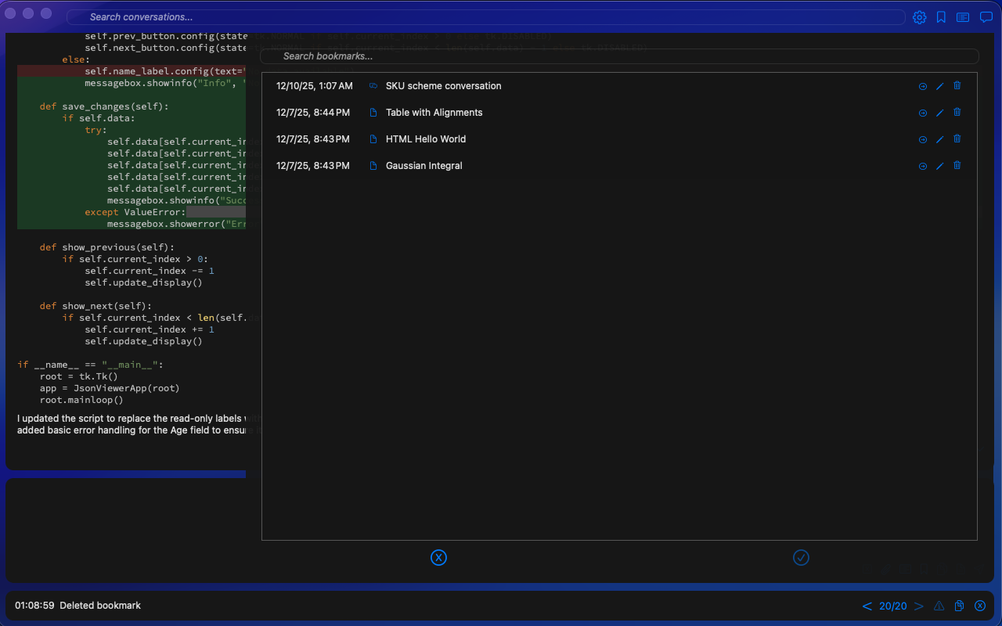Open the list panel icon in top bar
This screenshot has height=626, width=1002.
[963, 17]
